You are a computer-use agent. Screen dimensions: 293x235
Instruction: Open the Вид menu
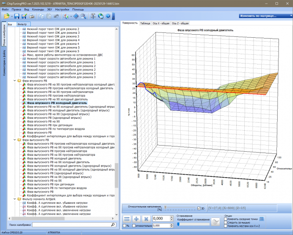(26, 9)
